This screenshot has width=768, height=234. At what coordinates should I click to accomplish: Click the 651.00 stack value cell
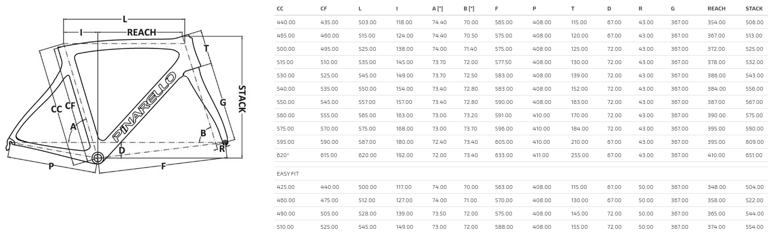[754, 155]
